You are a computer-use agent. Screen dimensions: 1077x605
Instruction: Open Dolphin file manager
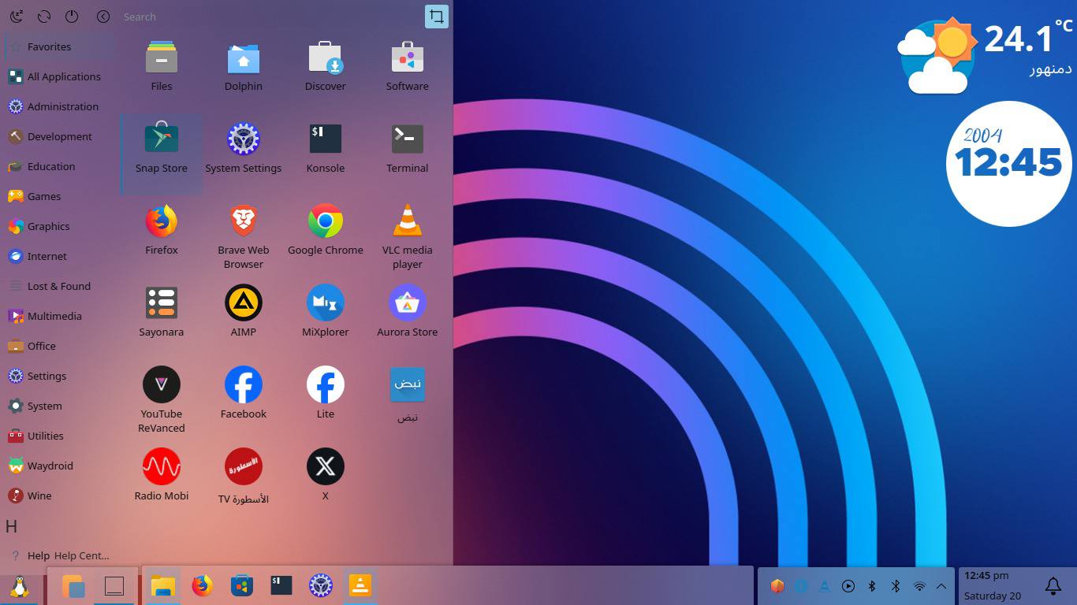[x=244, y=65]
